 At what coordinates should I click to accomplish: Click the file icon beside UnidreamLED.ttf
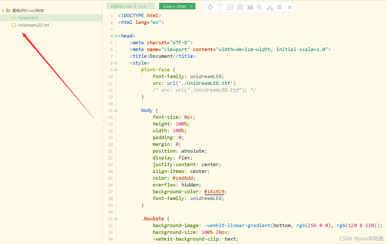coord(14,25)
